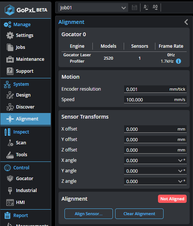Click the Speed value field
The height and width of the screenshot is (226, 193).
(155, 100)
